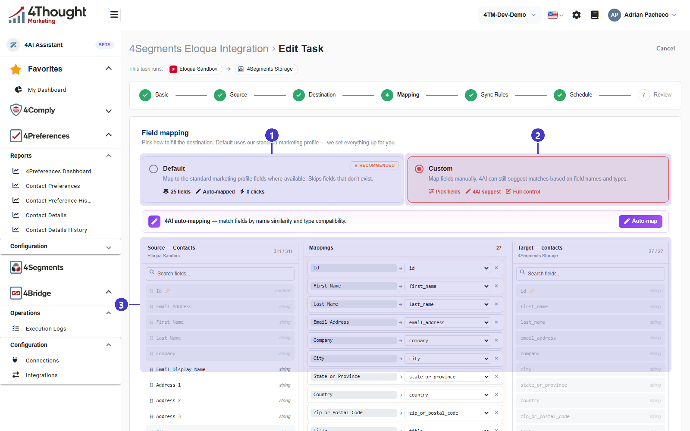Remove the Id mapping row

click(496, 268)
